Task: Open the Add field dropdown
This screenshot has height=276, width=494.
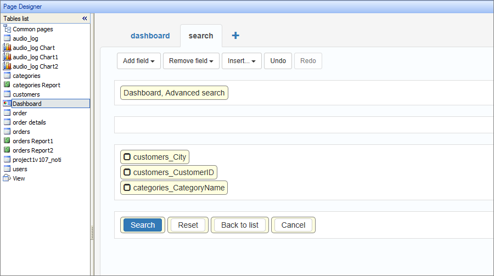Action: pyautogui.click(x=139, y=61)
